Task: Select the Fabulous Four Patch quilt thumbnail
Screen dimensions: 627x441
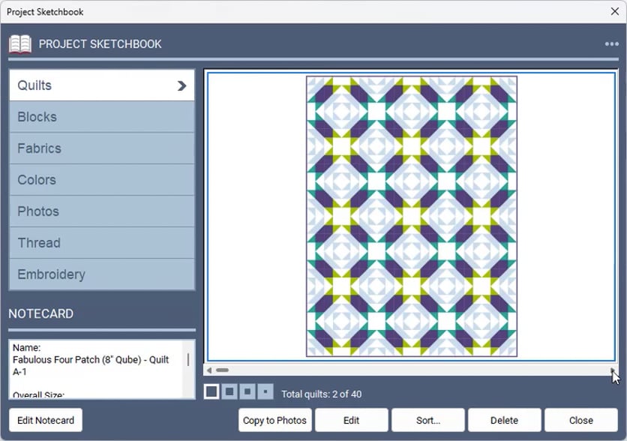Action: coord(412,216)
